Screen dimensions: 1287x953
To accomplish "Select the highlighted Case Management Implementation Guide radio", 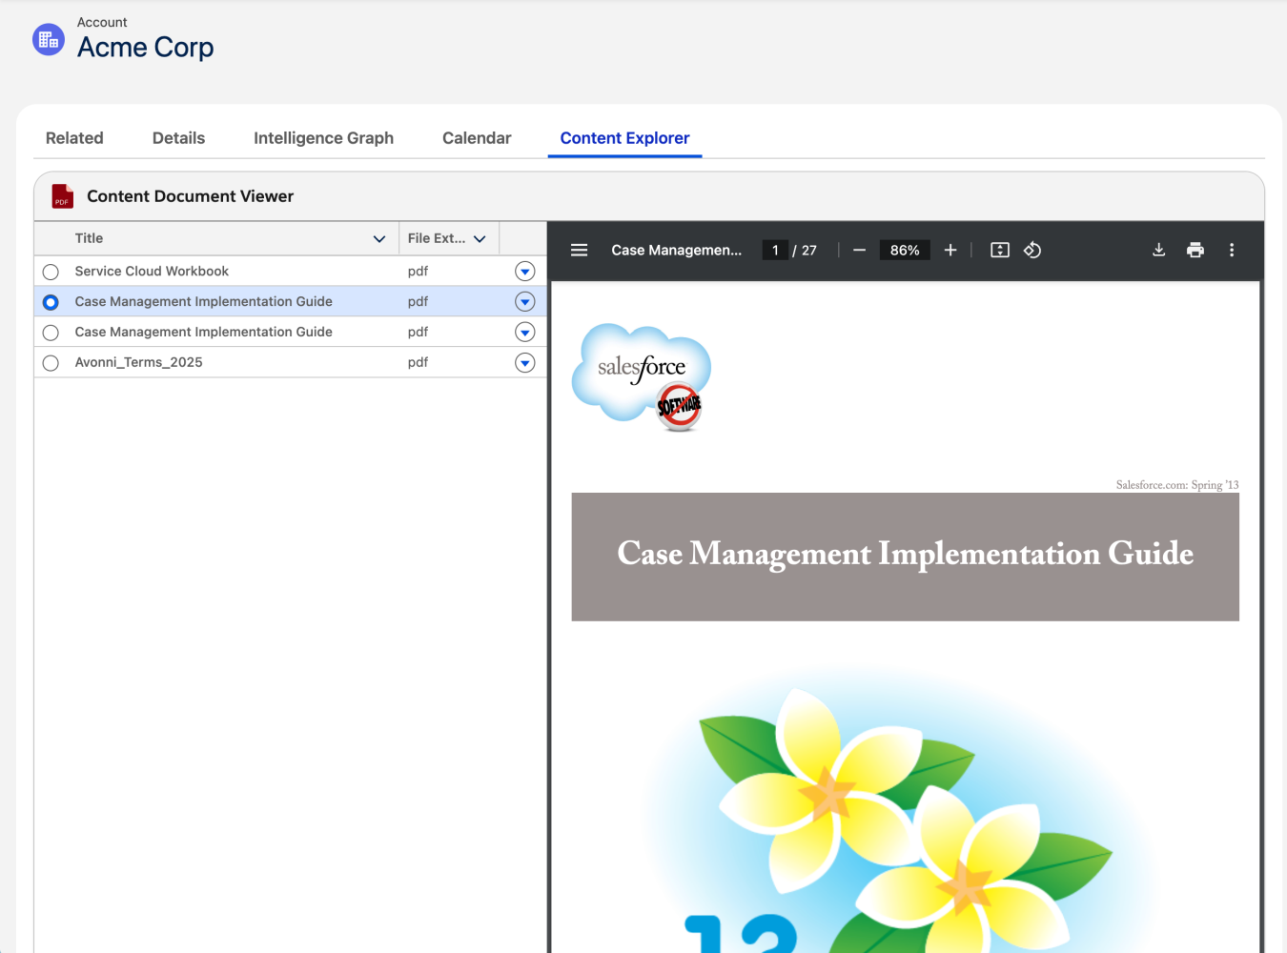I will pyautogui.click(x=51, y=302).
